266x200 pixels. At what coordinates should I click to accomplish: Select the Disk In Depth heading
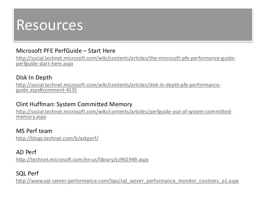click(x=34, y=78)
